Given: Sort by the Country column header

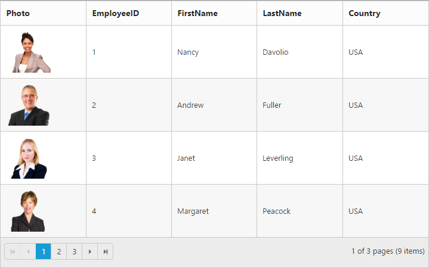Looking at the screenshot, I should pyautogui.click(x=386, y=13).
